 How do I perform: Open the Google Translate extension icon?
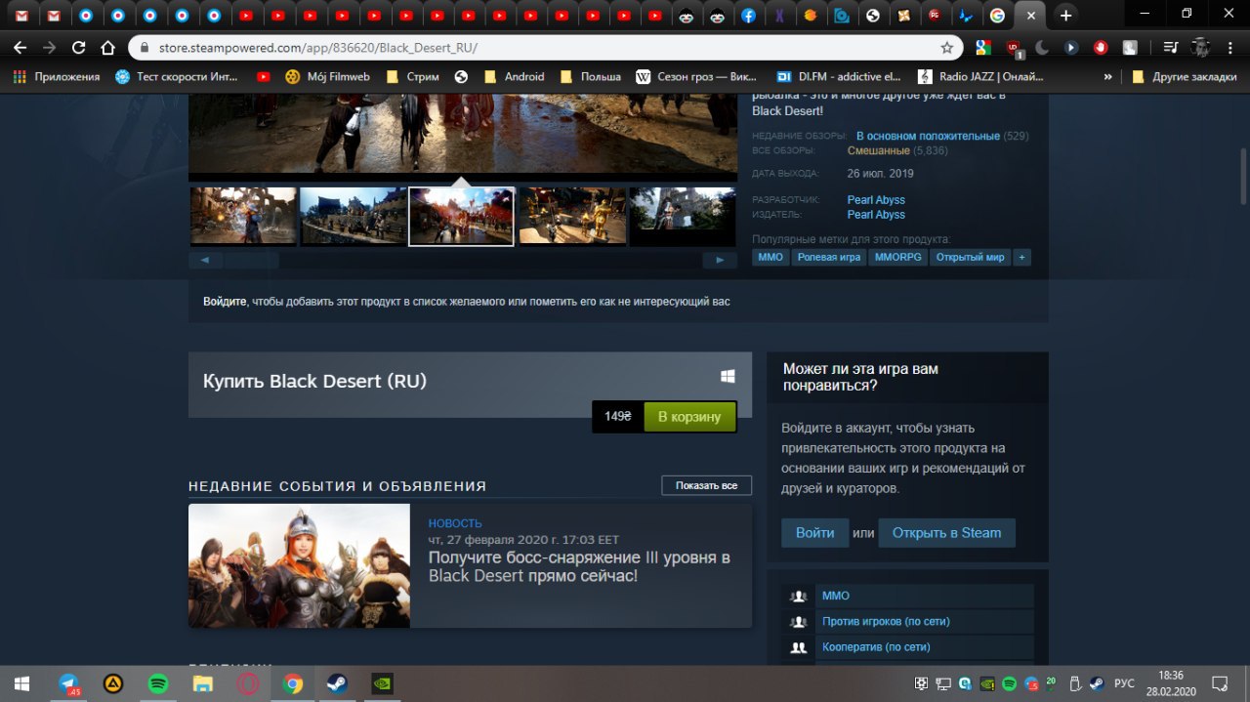984,47
